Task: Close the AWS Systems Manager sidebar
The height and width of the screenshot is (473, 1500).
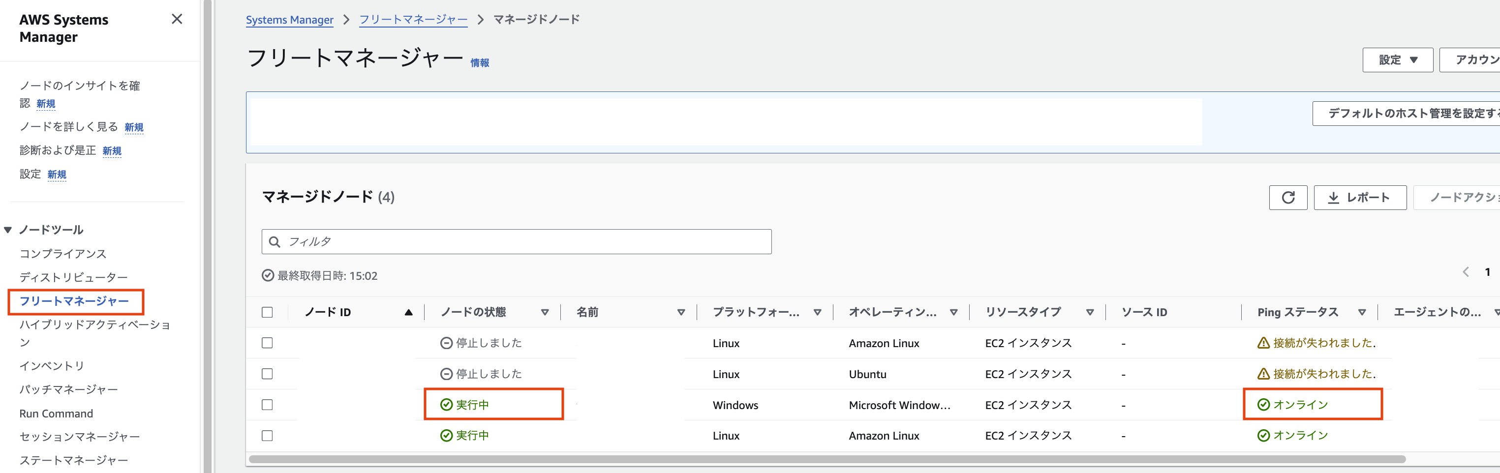Action: (177, 19)
